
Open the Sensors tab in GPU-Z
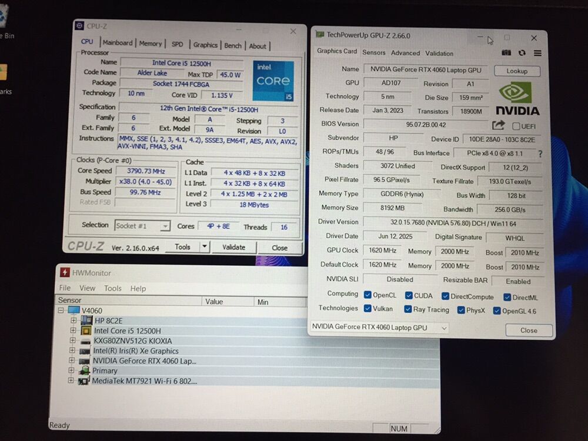tap(374, 52)
